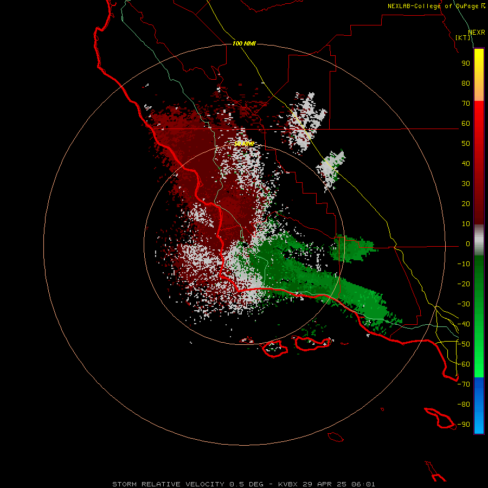
Task: Click the -50 value on the color scale
Action: click(x=464, y=344)
